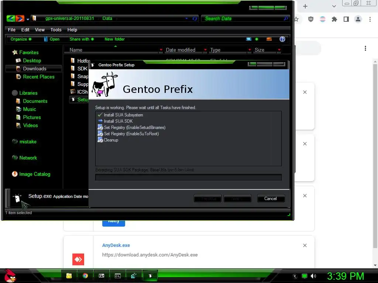378x283 pixels.
Task: Click New folder on the toolbar
Action: pyautogui.click(x=114, y=39)
